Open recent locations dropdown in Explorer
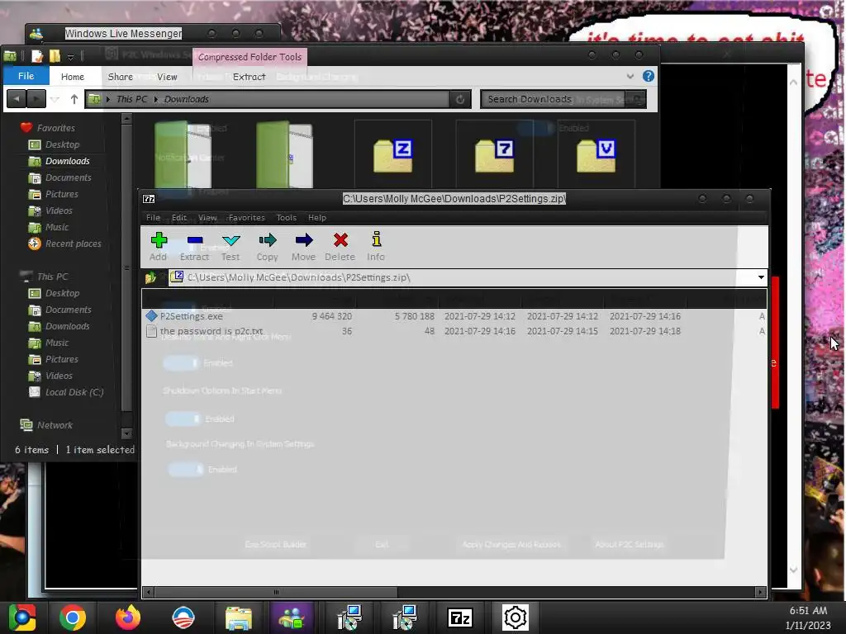The image size is (846, 634). point(55,99)
